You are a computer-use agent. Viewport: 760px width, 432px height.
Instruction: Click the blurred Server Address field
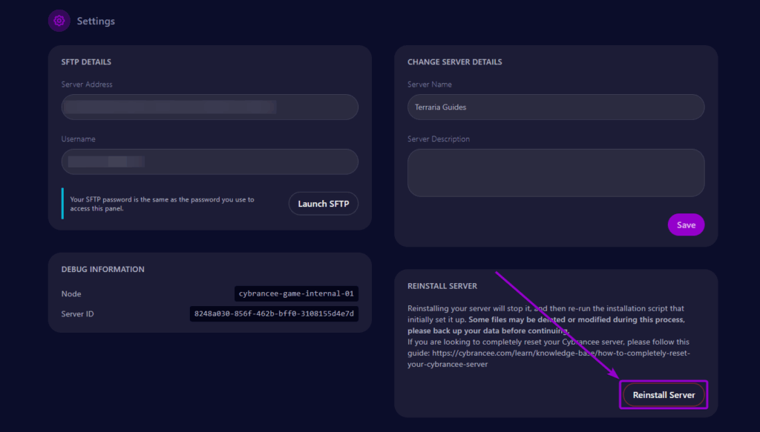(x=209, y=107)
